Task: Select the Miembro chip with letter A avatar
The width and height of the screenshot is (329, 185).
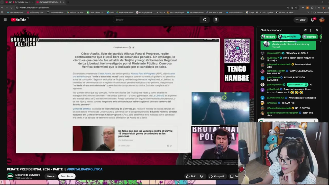Action: click(310, 37)
